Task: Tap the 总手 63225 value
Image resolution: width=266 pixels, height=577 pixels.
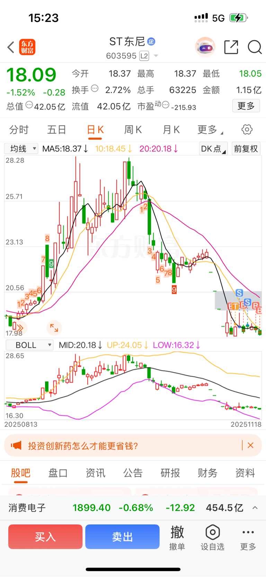Action: 183,90
